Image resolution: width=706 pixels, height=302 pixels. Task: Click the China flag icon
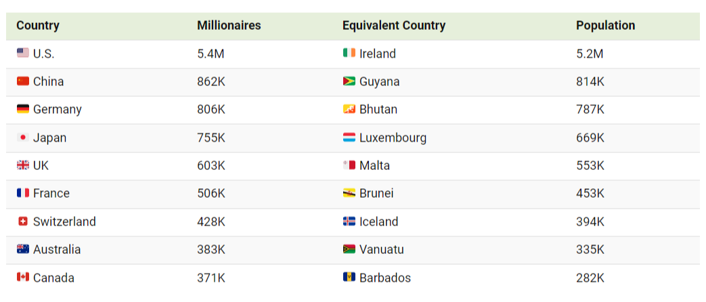[23, 81]
